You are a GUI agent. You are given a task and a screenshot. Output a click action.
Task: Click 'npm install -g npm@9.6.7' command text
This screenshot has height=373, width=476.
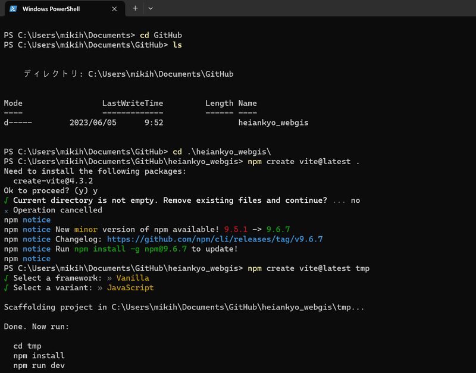click(x=130, y=249)
